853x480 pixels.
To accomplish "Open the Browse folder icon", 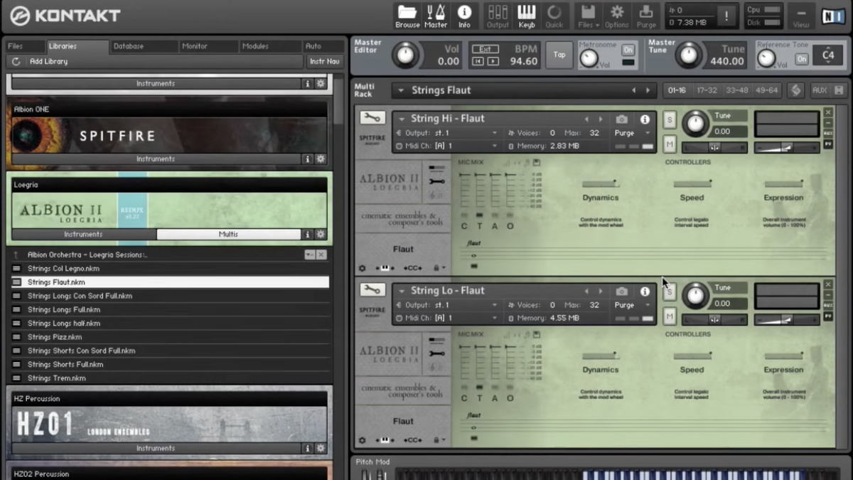I will click(407, 14).
